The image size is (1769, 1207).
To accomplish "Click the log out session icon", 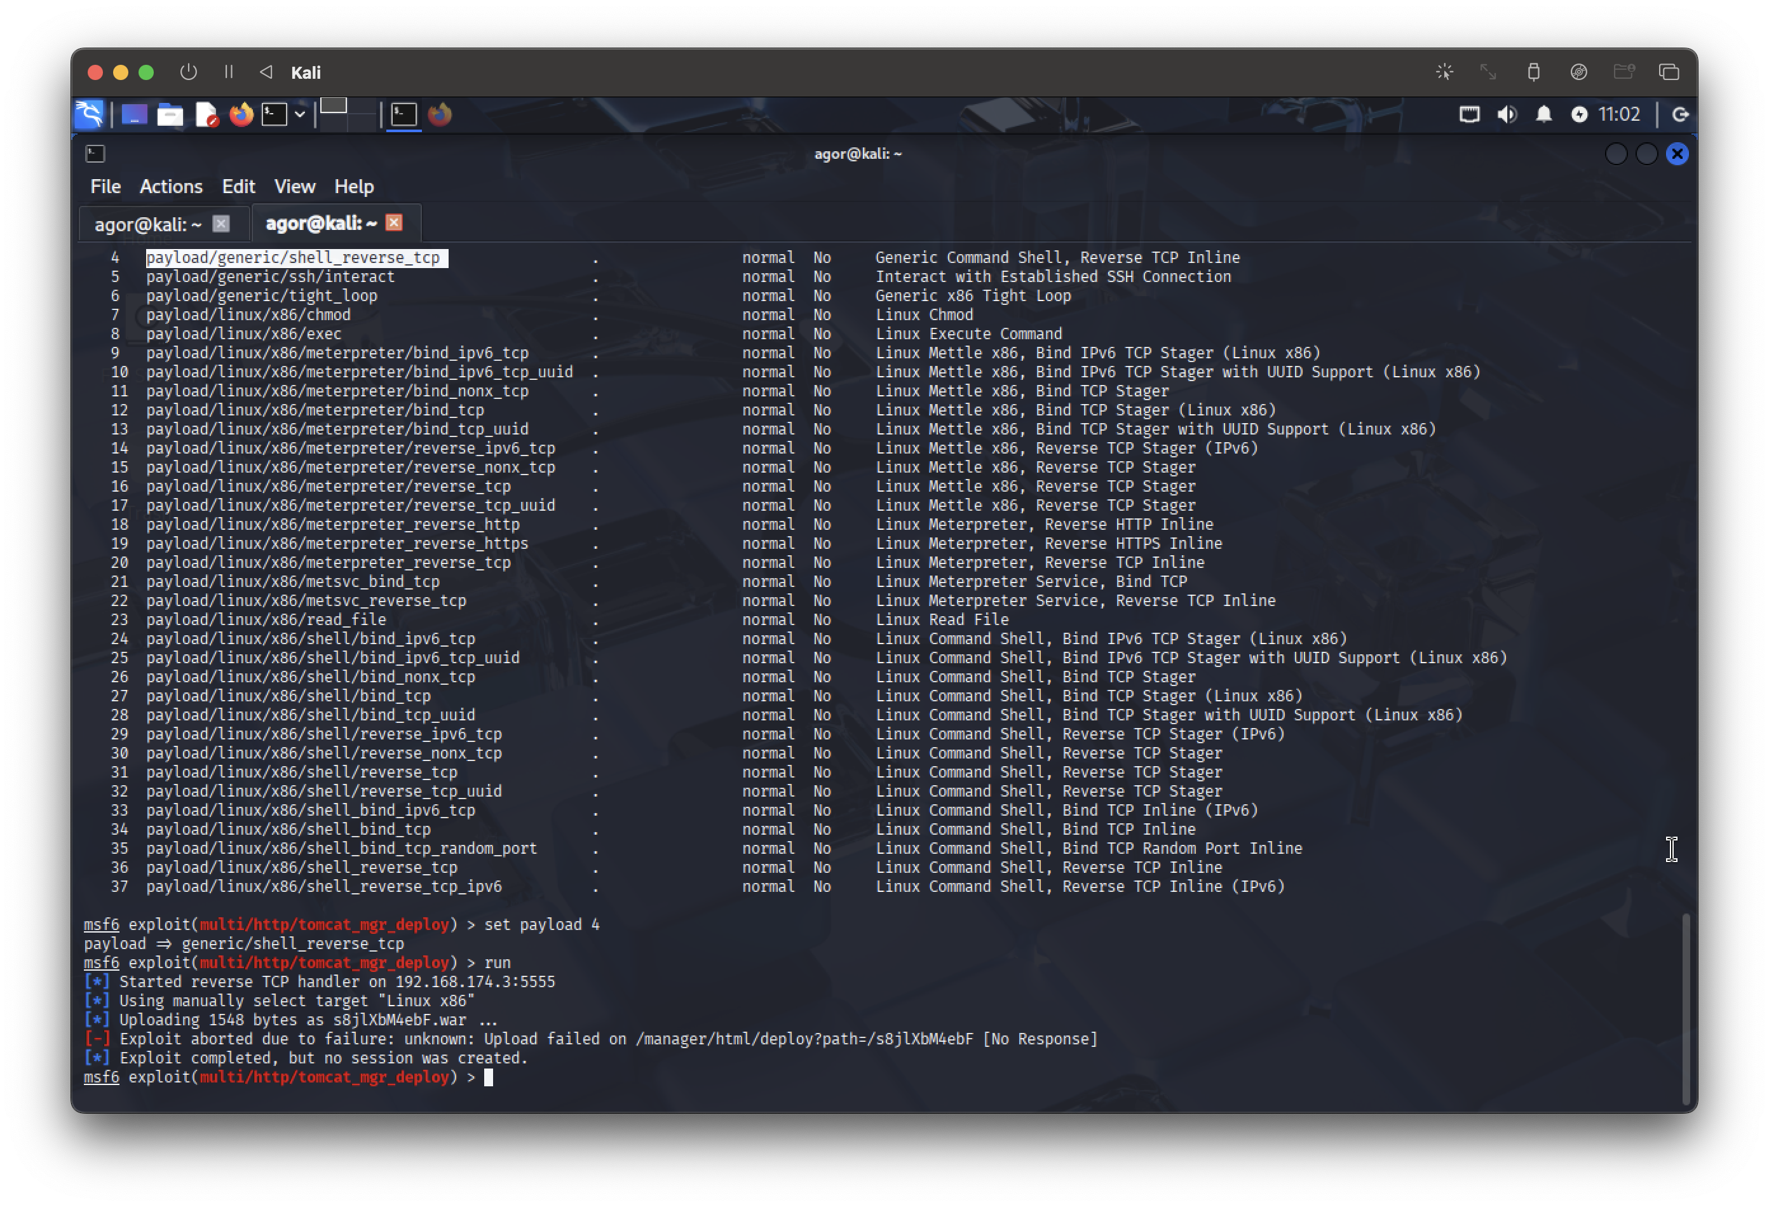I will tap(1680, 114).
